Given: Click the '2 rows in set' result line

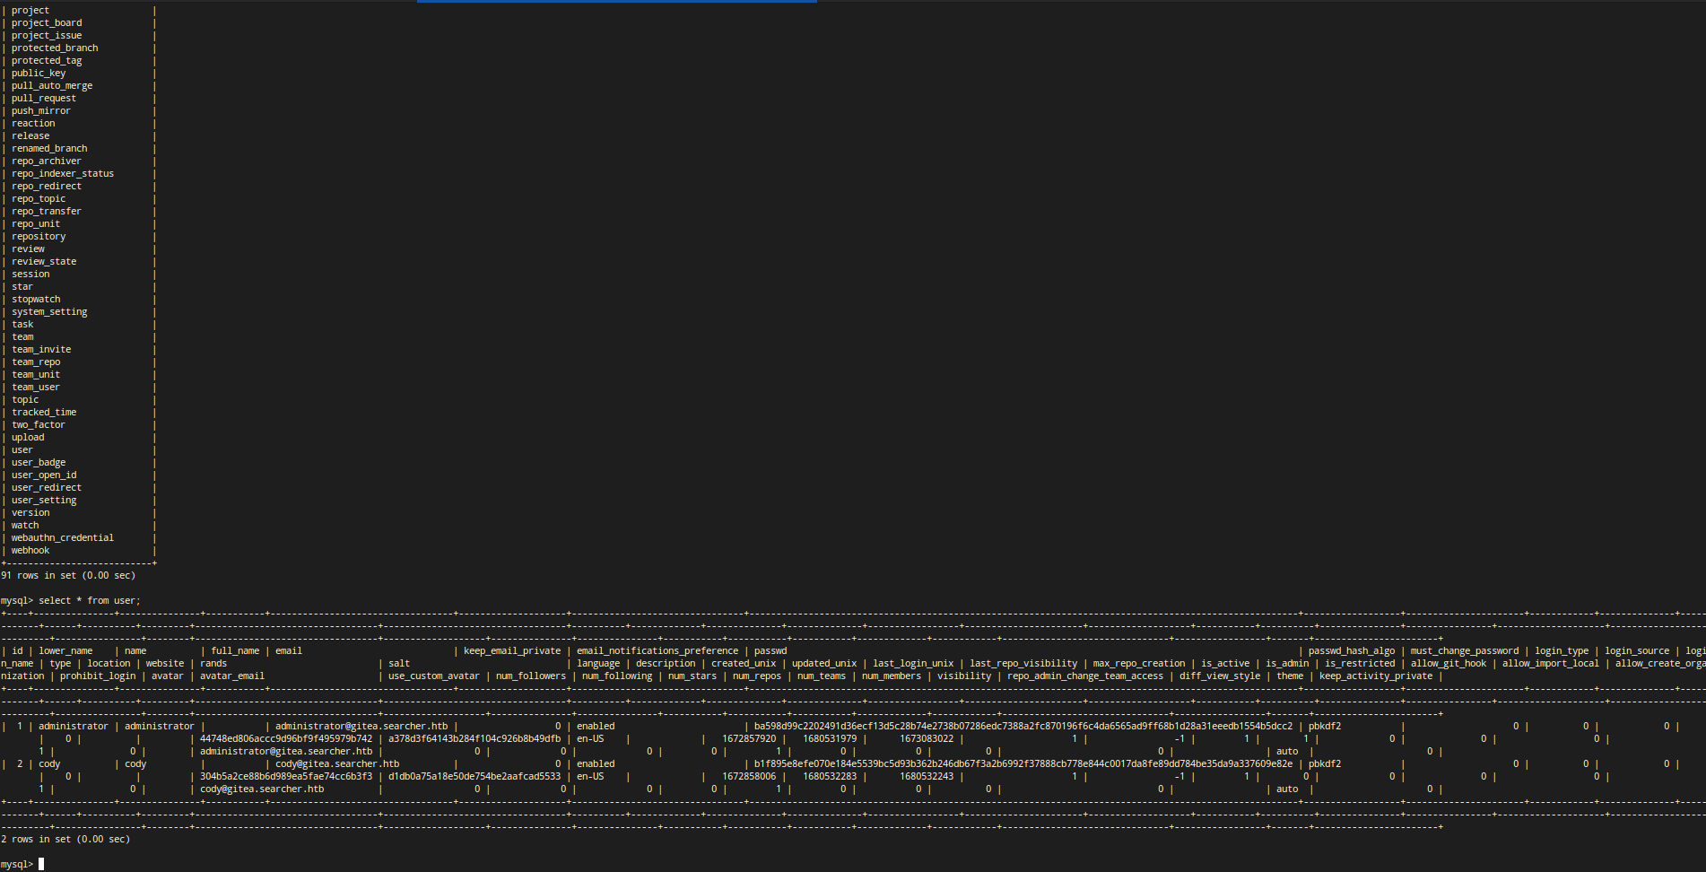Looking at the screenshot, I should tap(65, 839).
